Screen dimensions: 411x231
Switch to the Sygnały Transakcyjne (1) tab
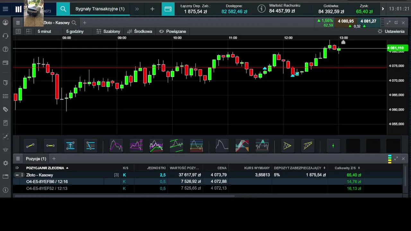tap(100, 9)
